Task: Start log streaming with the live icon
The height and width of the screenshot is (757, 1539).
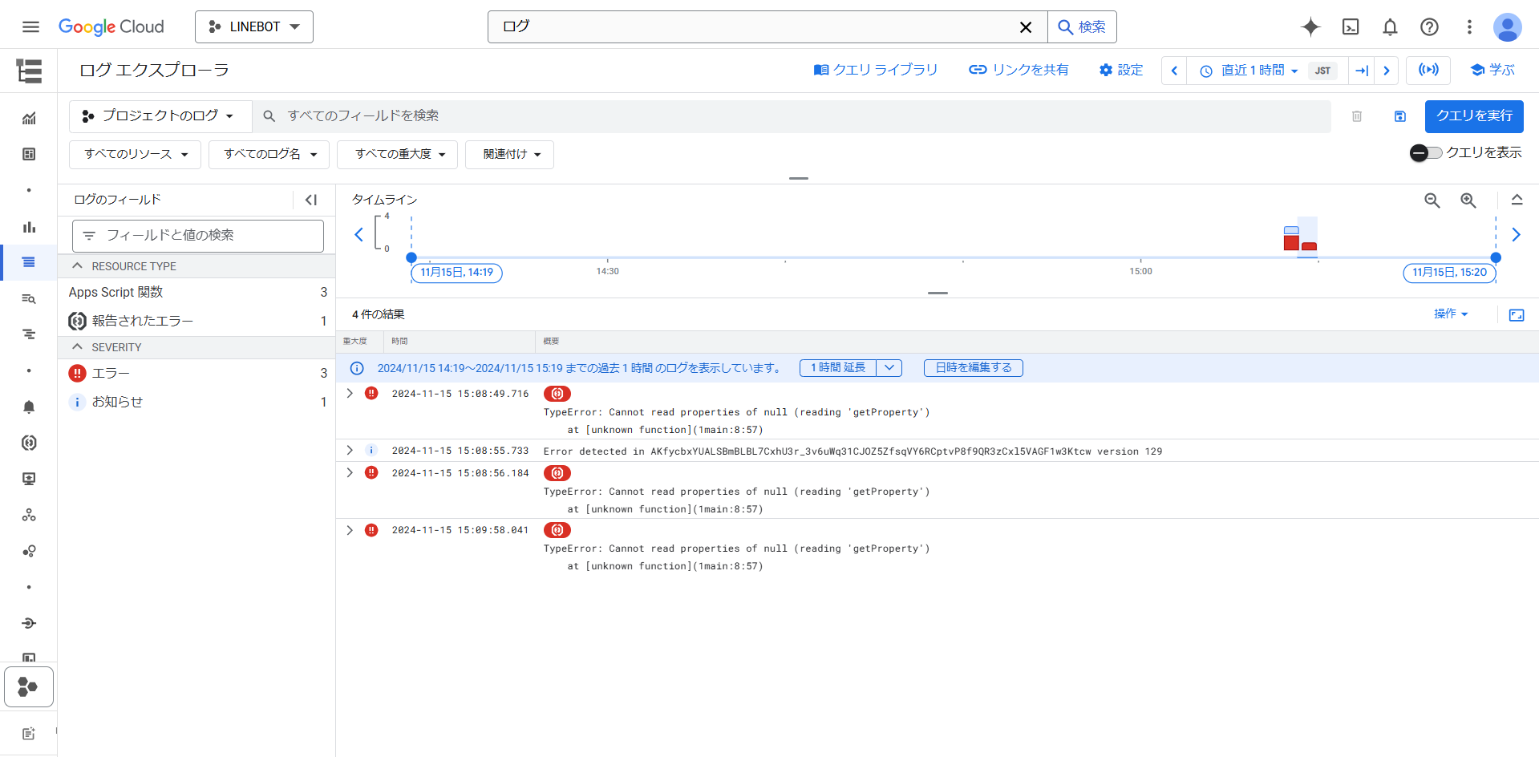Action: 1428,70
